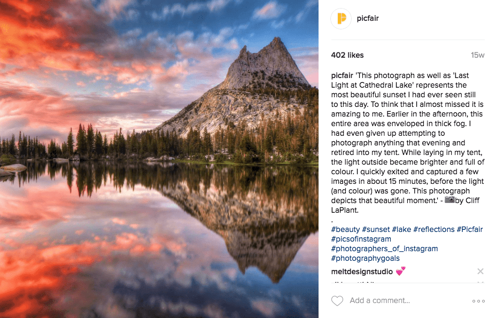
Task: Like the post with heart icon
Action: pos(337,301)
